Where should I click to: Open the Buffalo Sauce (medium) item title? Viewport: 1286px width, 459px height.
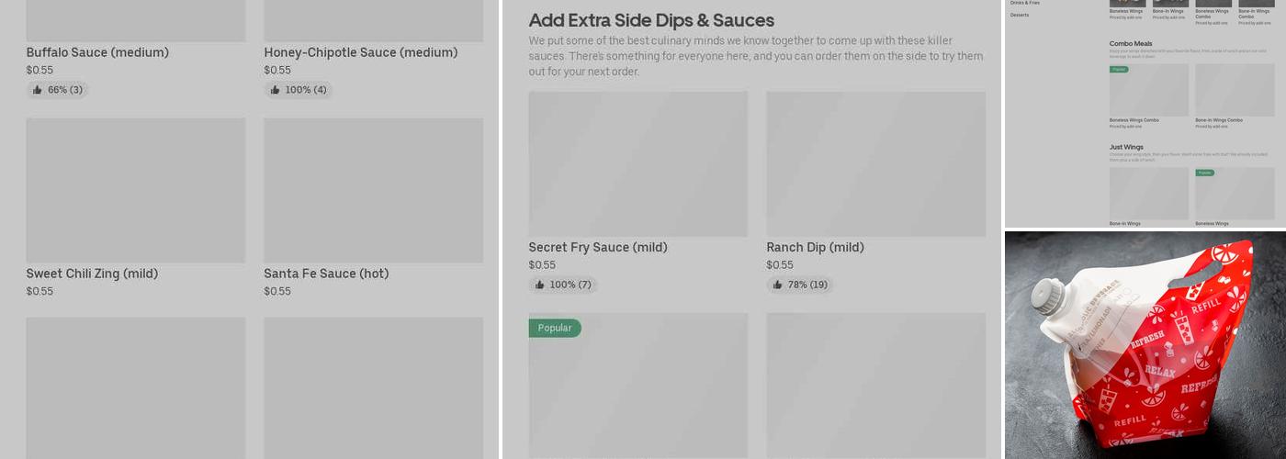(x=97, y=52)
